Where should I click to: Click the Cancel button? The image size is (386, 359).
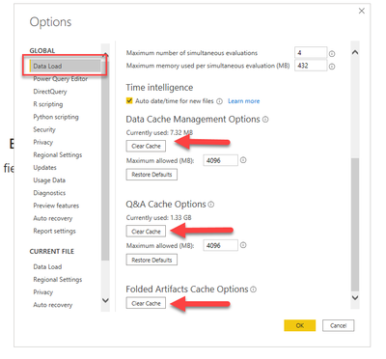click(x=339, y=325)
